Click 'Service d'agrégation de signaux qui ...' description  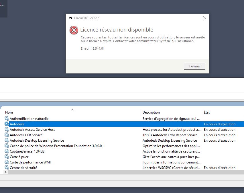click(x=171, y=119)
